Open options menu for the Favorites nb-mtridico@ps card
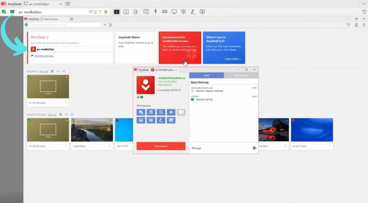Screen dimensions: 368x203 pos(66,103)
